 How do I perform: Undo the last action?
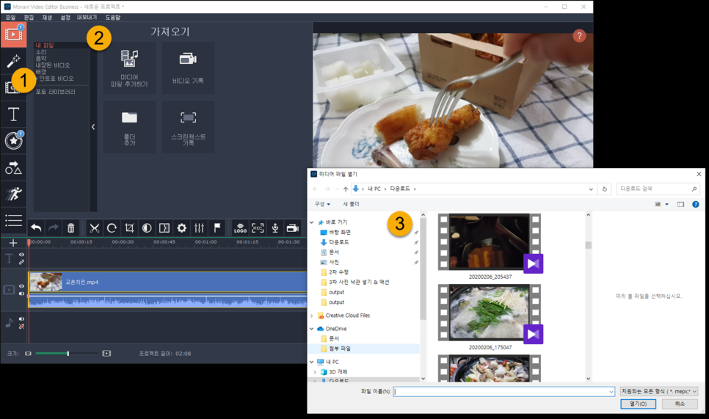click(x=36, y=228)
